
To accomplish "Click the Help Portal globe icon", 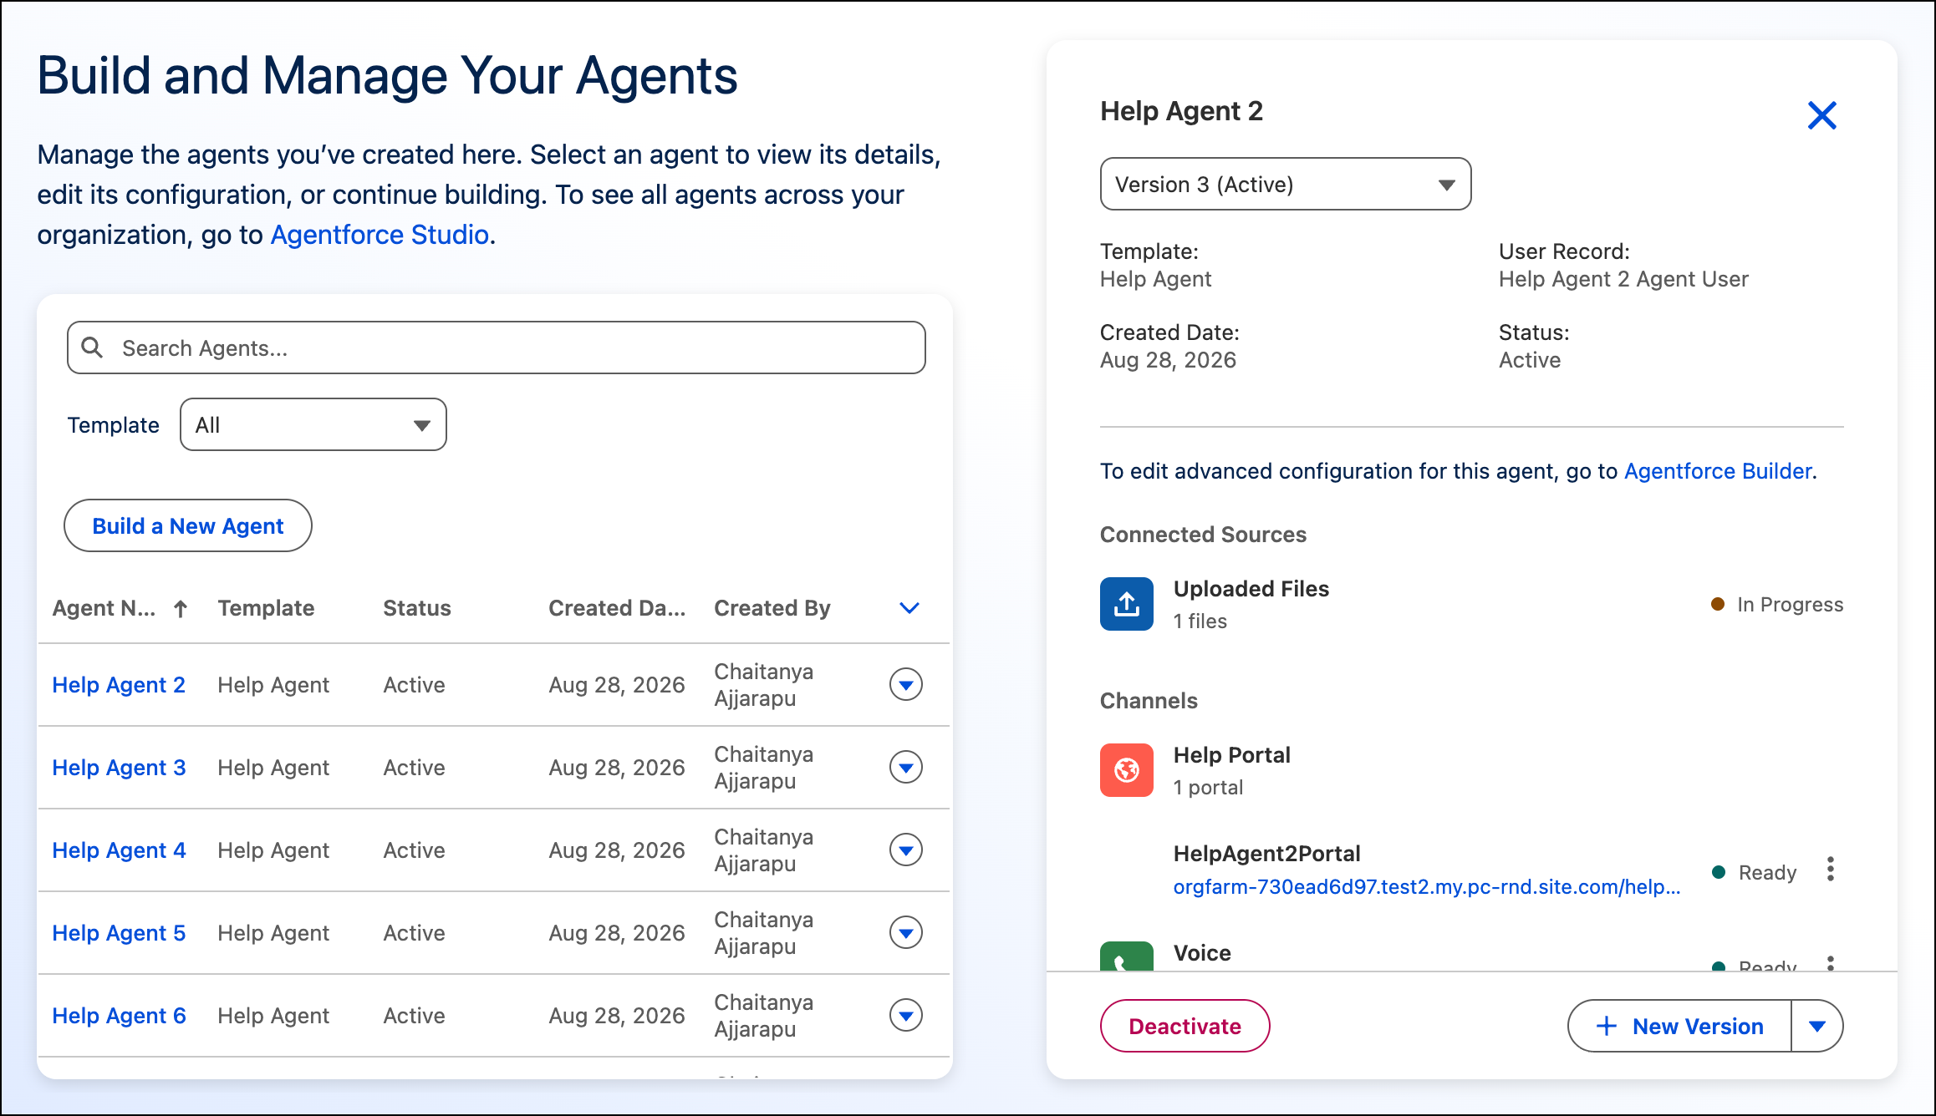I will [1126, 770].
